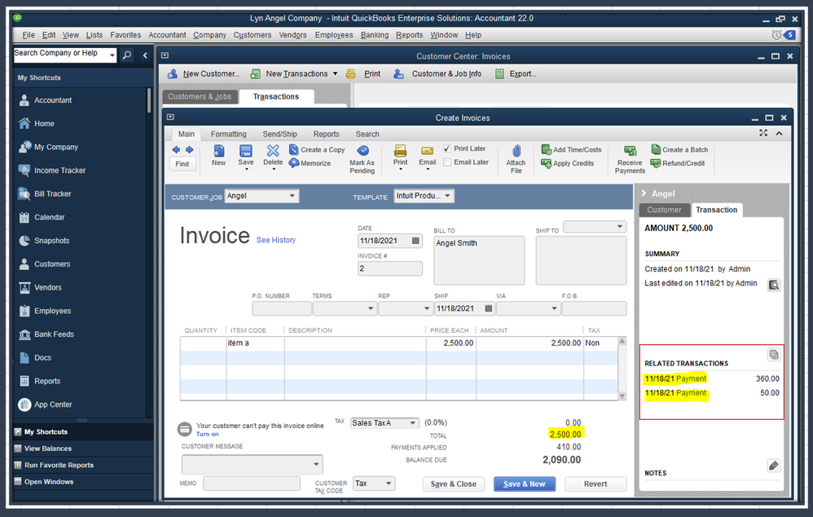Go to previous invoice arrow

pyautogui.click(x=176, y=149)
